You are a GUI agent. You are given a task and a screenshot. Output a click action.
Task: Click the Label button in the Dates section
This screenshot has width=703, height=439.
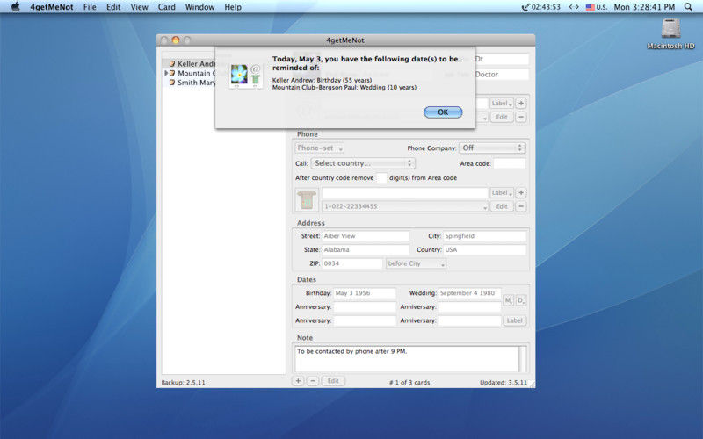514,320
